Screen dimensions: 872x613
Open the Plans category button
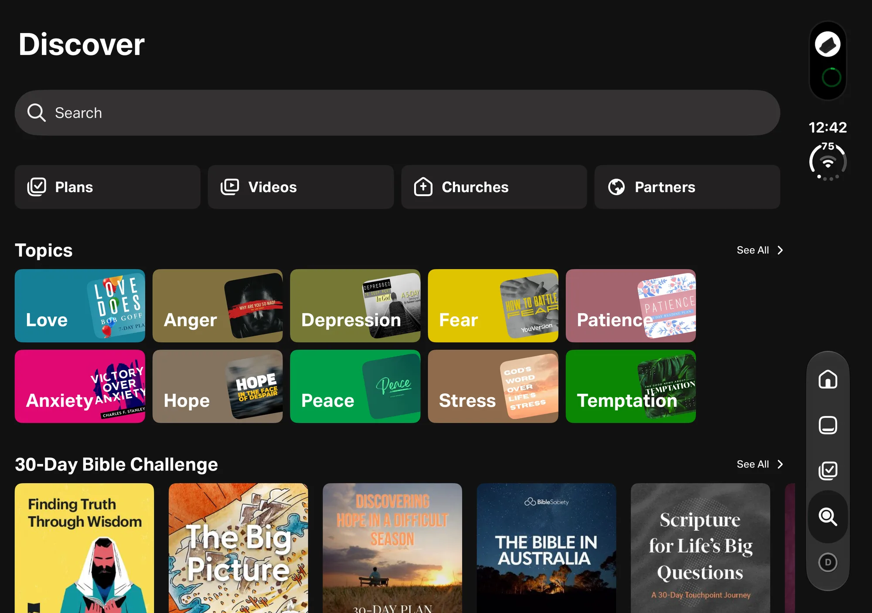[x=108, y=187]
